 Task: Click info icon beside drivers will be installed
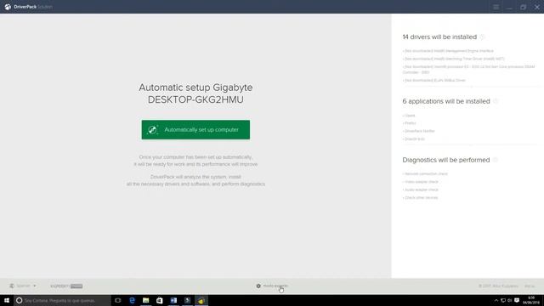(x=483, y=37)
